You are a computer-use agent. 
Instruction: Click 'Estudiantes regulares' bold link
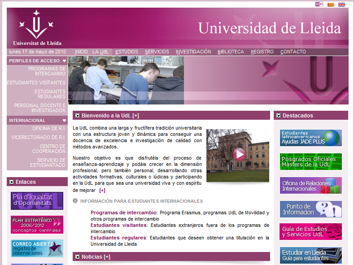(x=118, y=238)
